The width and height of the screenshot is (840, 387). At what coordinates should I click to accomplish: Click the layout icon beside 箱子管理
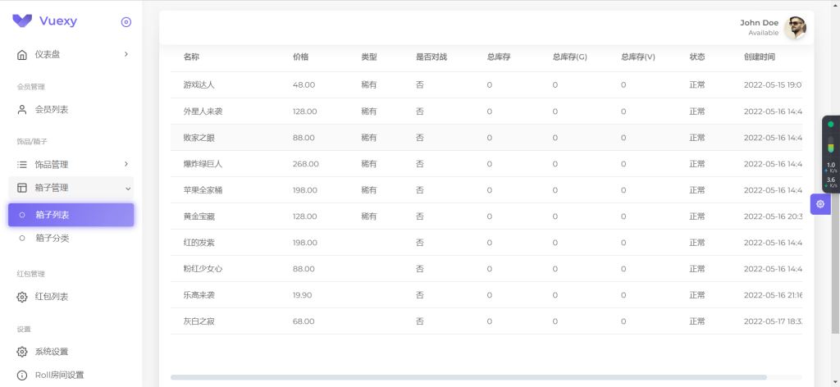pyautogui.click(x=22, y=188)
